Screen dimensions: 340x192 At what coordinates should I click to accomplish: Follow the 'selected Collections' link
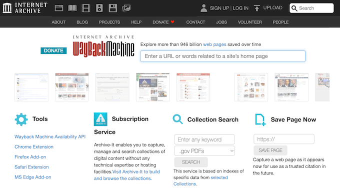click(200, 180)
